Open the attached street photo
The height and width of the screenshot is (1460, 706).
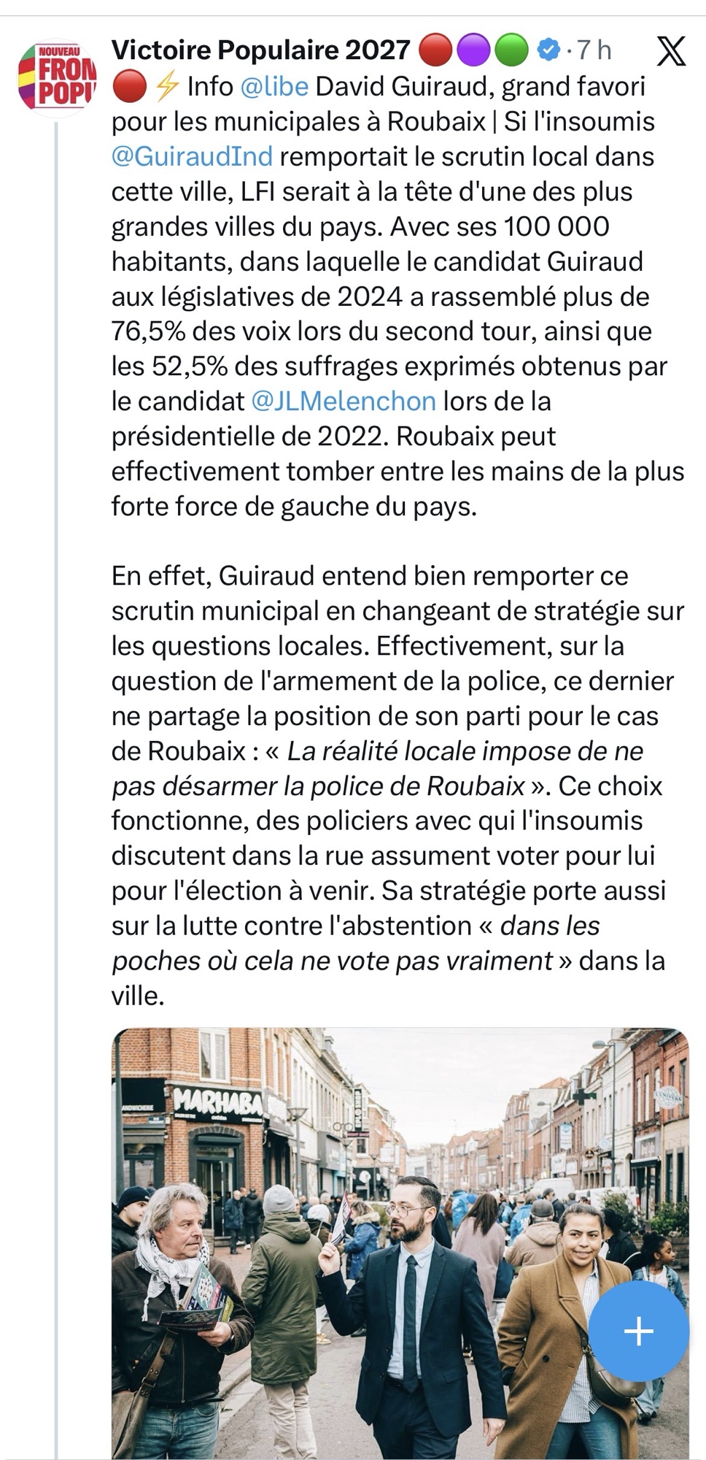400,1241
